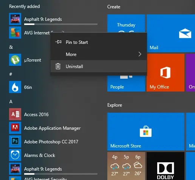Open the People tile

pyautogui.click(x=126, y=84)
